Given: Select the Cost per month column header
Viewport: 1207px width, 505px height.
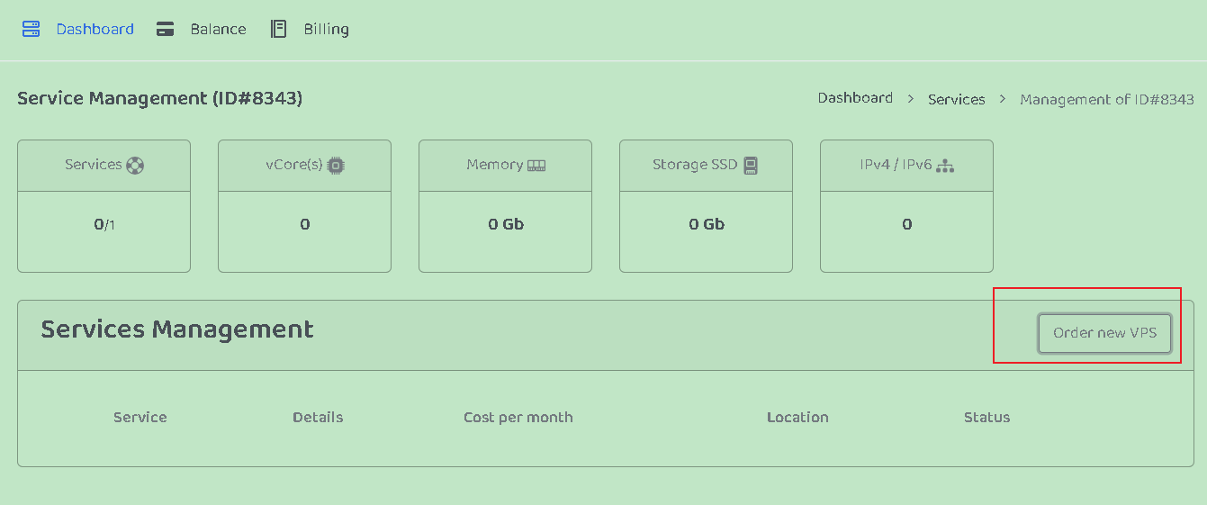Looking at the screenshot, I should click(518, 417).
